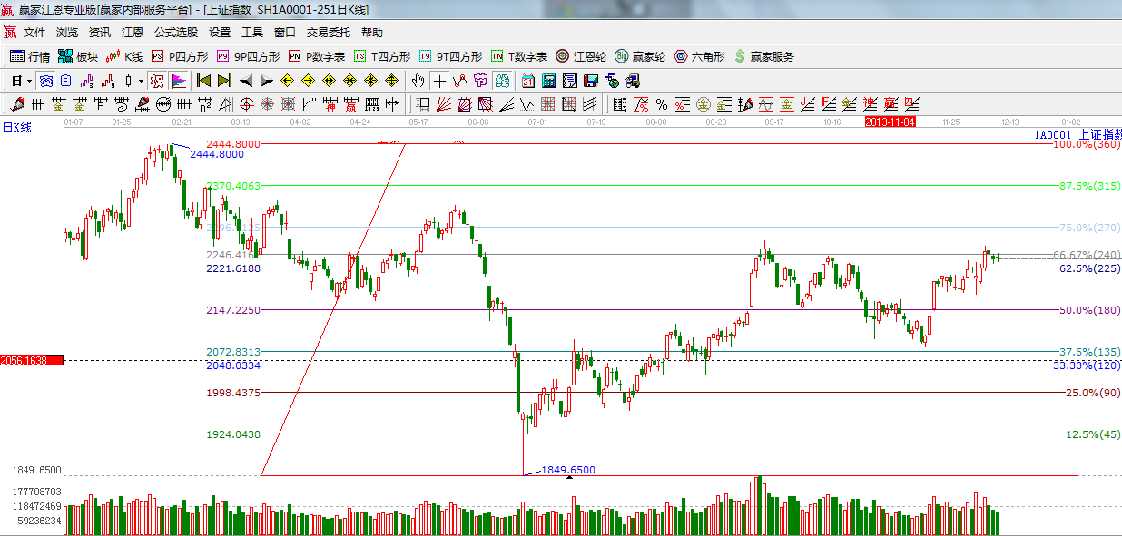1122x536 pixels.
Task: Open the 行情 market quotes view
Action: [29, 56]
